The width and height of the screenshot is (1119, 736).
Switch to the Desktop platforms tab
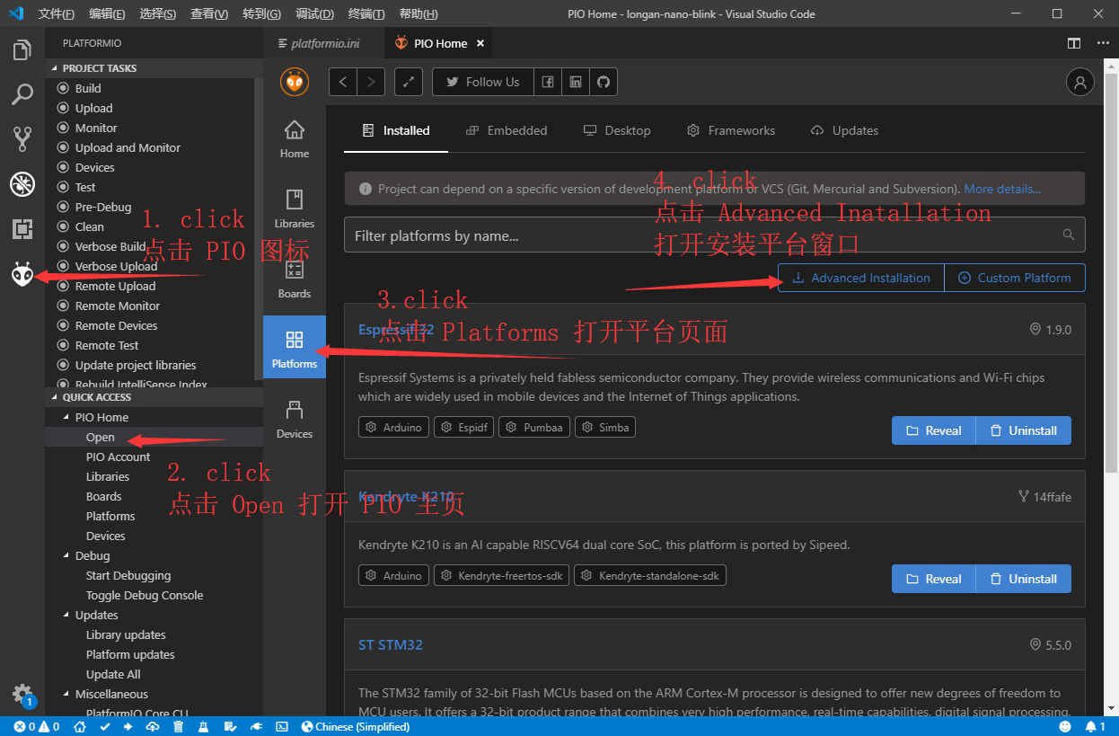coord(617,130)
